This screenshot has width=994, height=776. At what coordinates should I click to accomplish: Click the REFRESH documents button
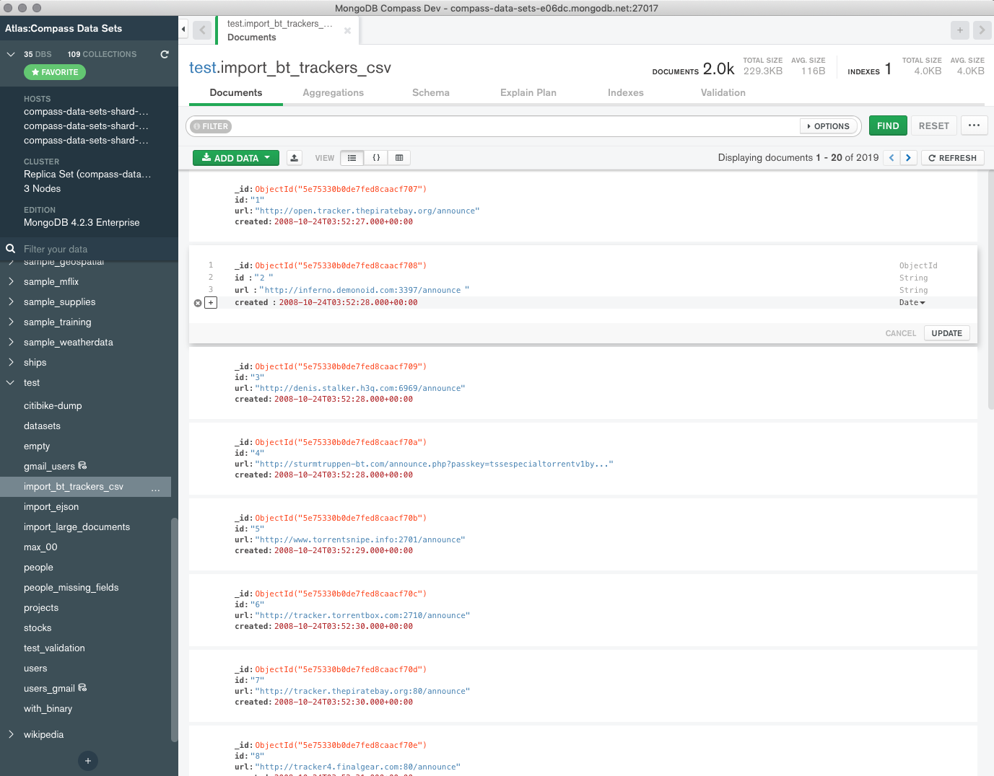(x=953, y=158)
